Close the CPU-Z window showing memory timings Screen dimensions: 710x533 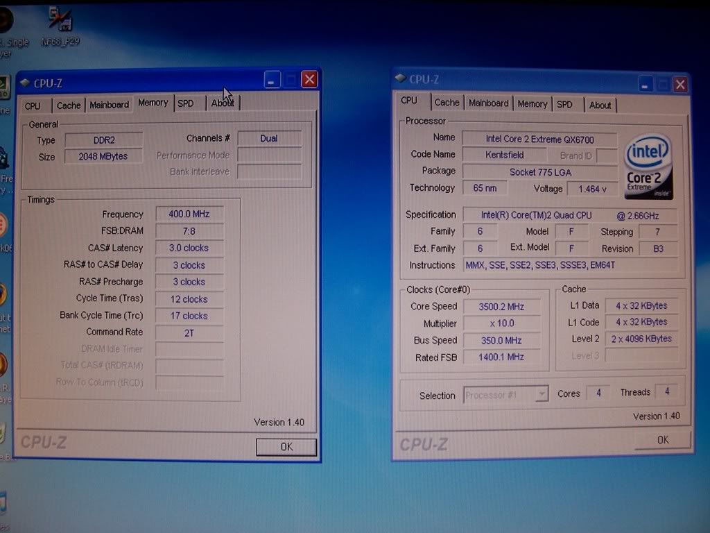[x=309, y=80]
